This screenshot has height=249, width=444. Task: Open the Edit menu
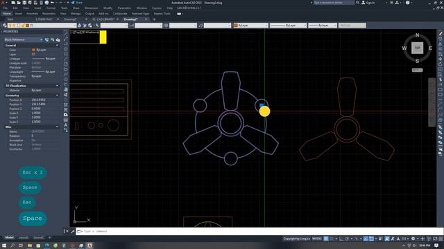pyautogui.click(x=15, y=8)
